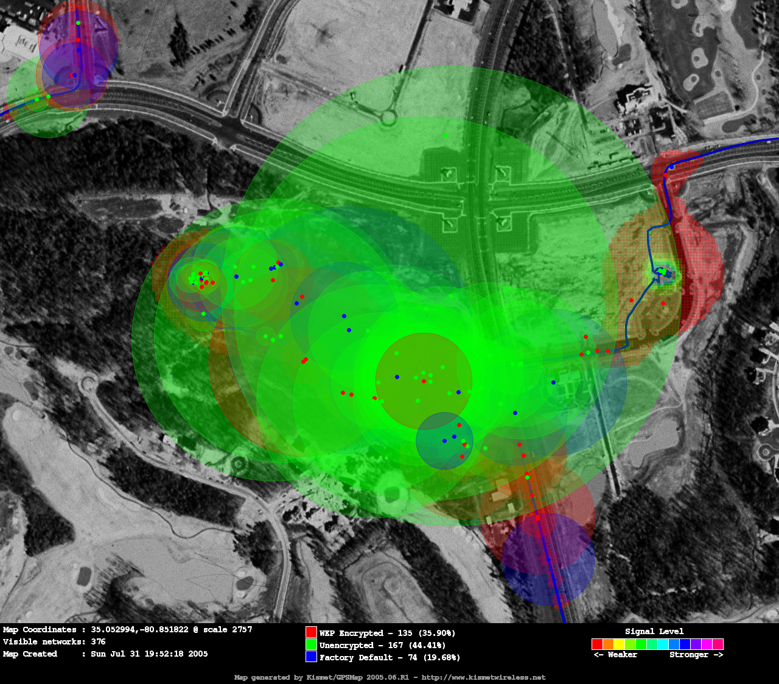Click the "Unencrypted - 167 (44.41%)" legend text
This screenshot has height=684, width=779.
382,645
